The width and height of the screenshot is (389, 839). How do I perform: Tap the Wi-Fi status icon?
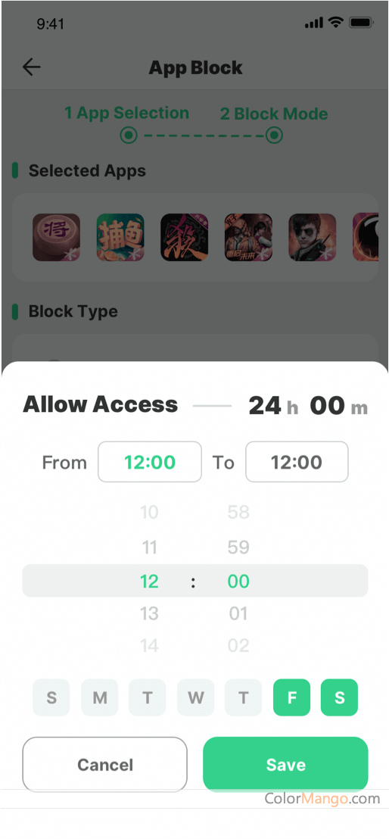[x=336, y=23]
